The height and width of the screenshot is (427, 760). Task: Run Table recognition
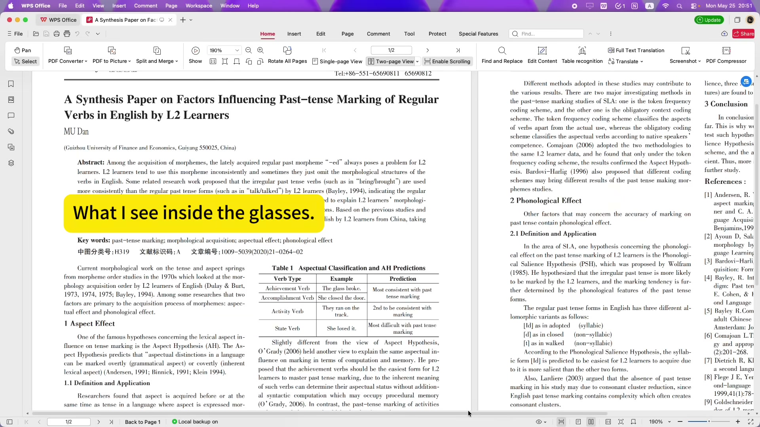pyautogui.click(x=582, y=55)
